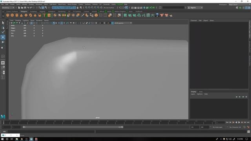The width and height of the screenshot is (251, 141).
Task: Open the Mesh Tools menu
Action: 62,4
